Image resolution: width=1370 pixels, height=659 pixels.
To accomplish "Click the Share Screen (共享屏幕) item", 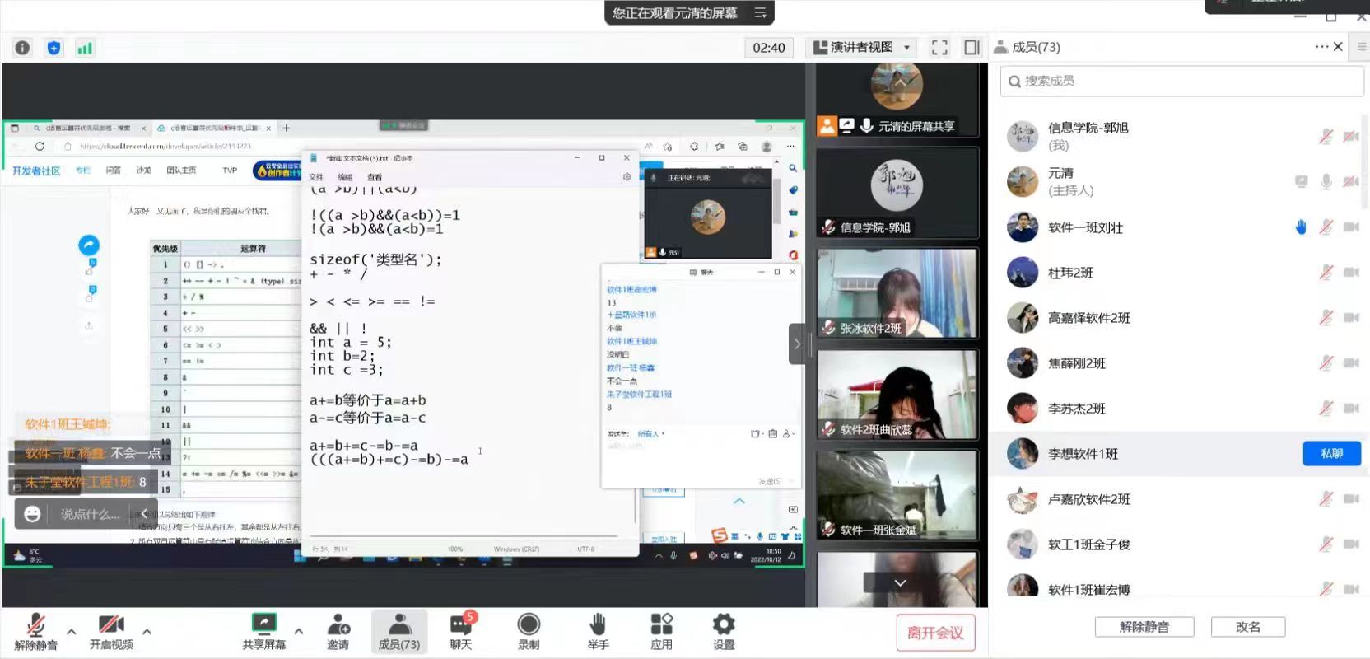I will (x=263, y=631).
